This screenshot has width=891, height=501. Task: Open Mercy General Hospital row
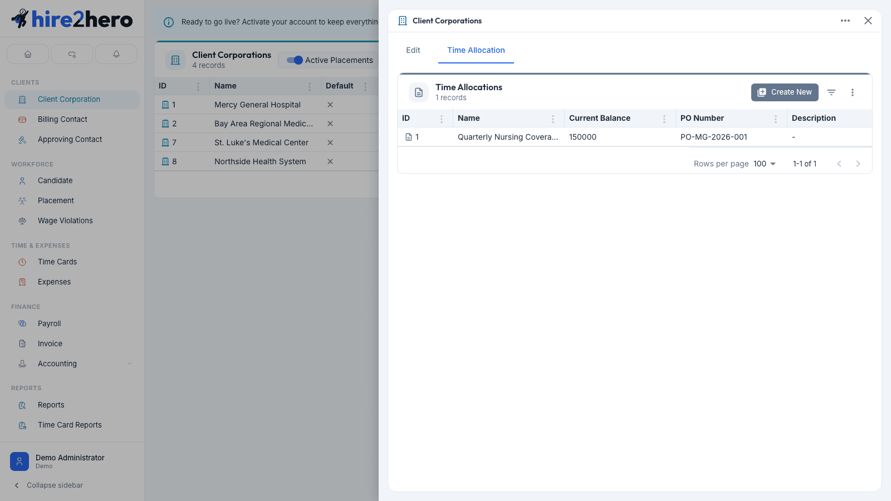(266, 105)
